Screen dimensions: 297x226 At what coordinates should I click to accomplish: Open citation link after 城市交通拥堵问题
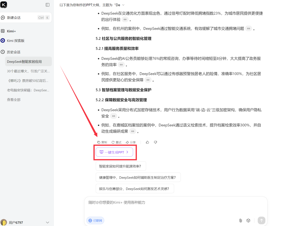coord(249,29)
